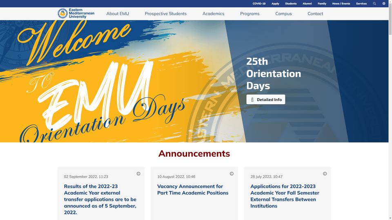The width and height of the screenshot is (392, 220).
Task: Click the 25th Orientation Days heading
Action: pyautogui.click(x=274, y=74)
